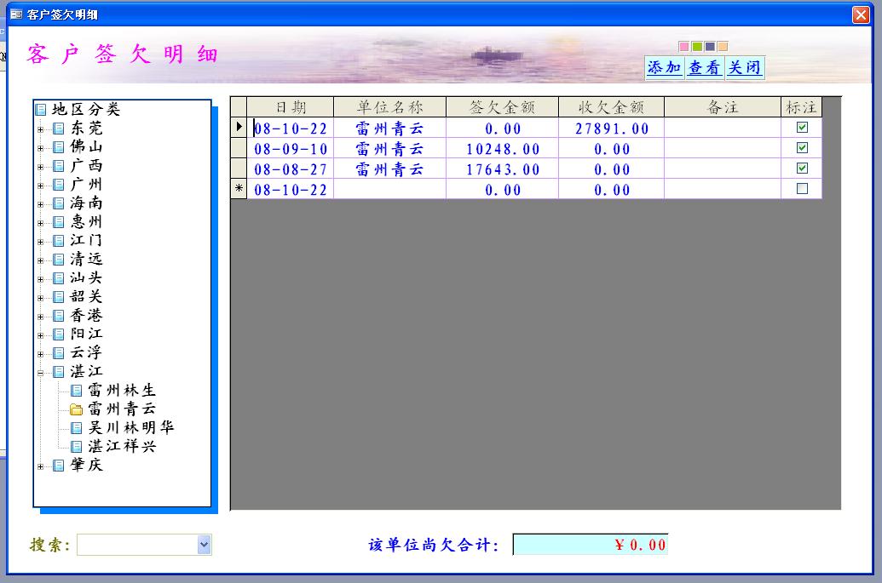Click the icon beside 佛山
The height and width of the screenshot is (583, 882).
[59, 147]
